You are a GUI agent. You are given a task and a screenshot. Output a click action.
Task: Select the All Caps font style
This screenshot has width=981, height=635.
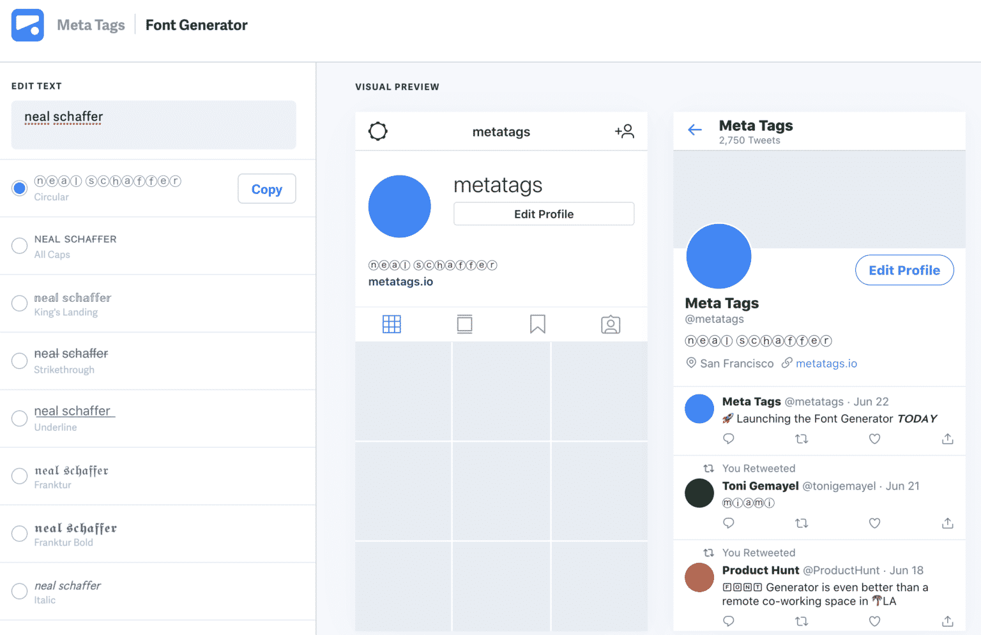point(20,246)
